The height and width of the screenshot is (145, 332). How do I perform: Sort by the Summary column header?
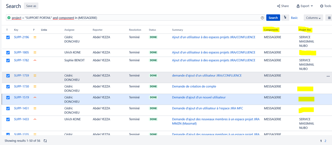(x=177, y=30)
